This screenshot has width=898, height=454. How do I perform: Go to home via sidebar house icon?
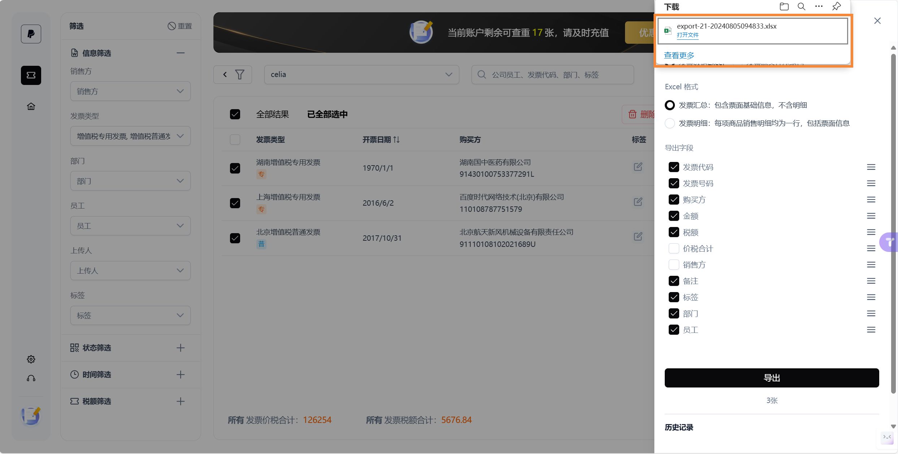click(31, 106)
